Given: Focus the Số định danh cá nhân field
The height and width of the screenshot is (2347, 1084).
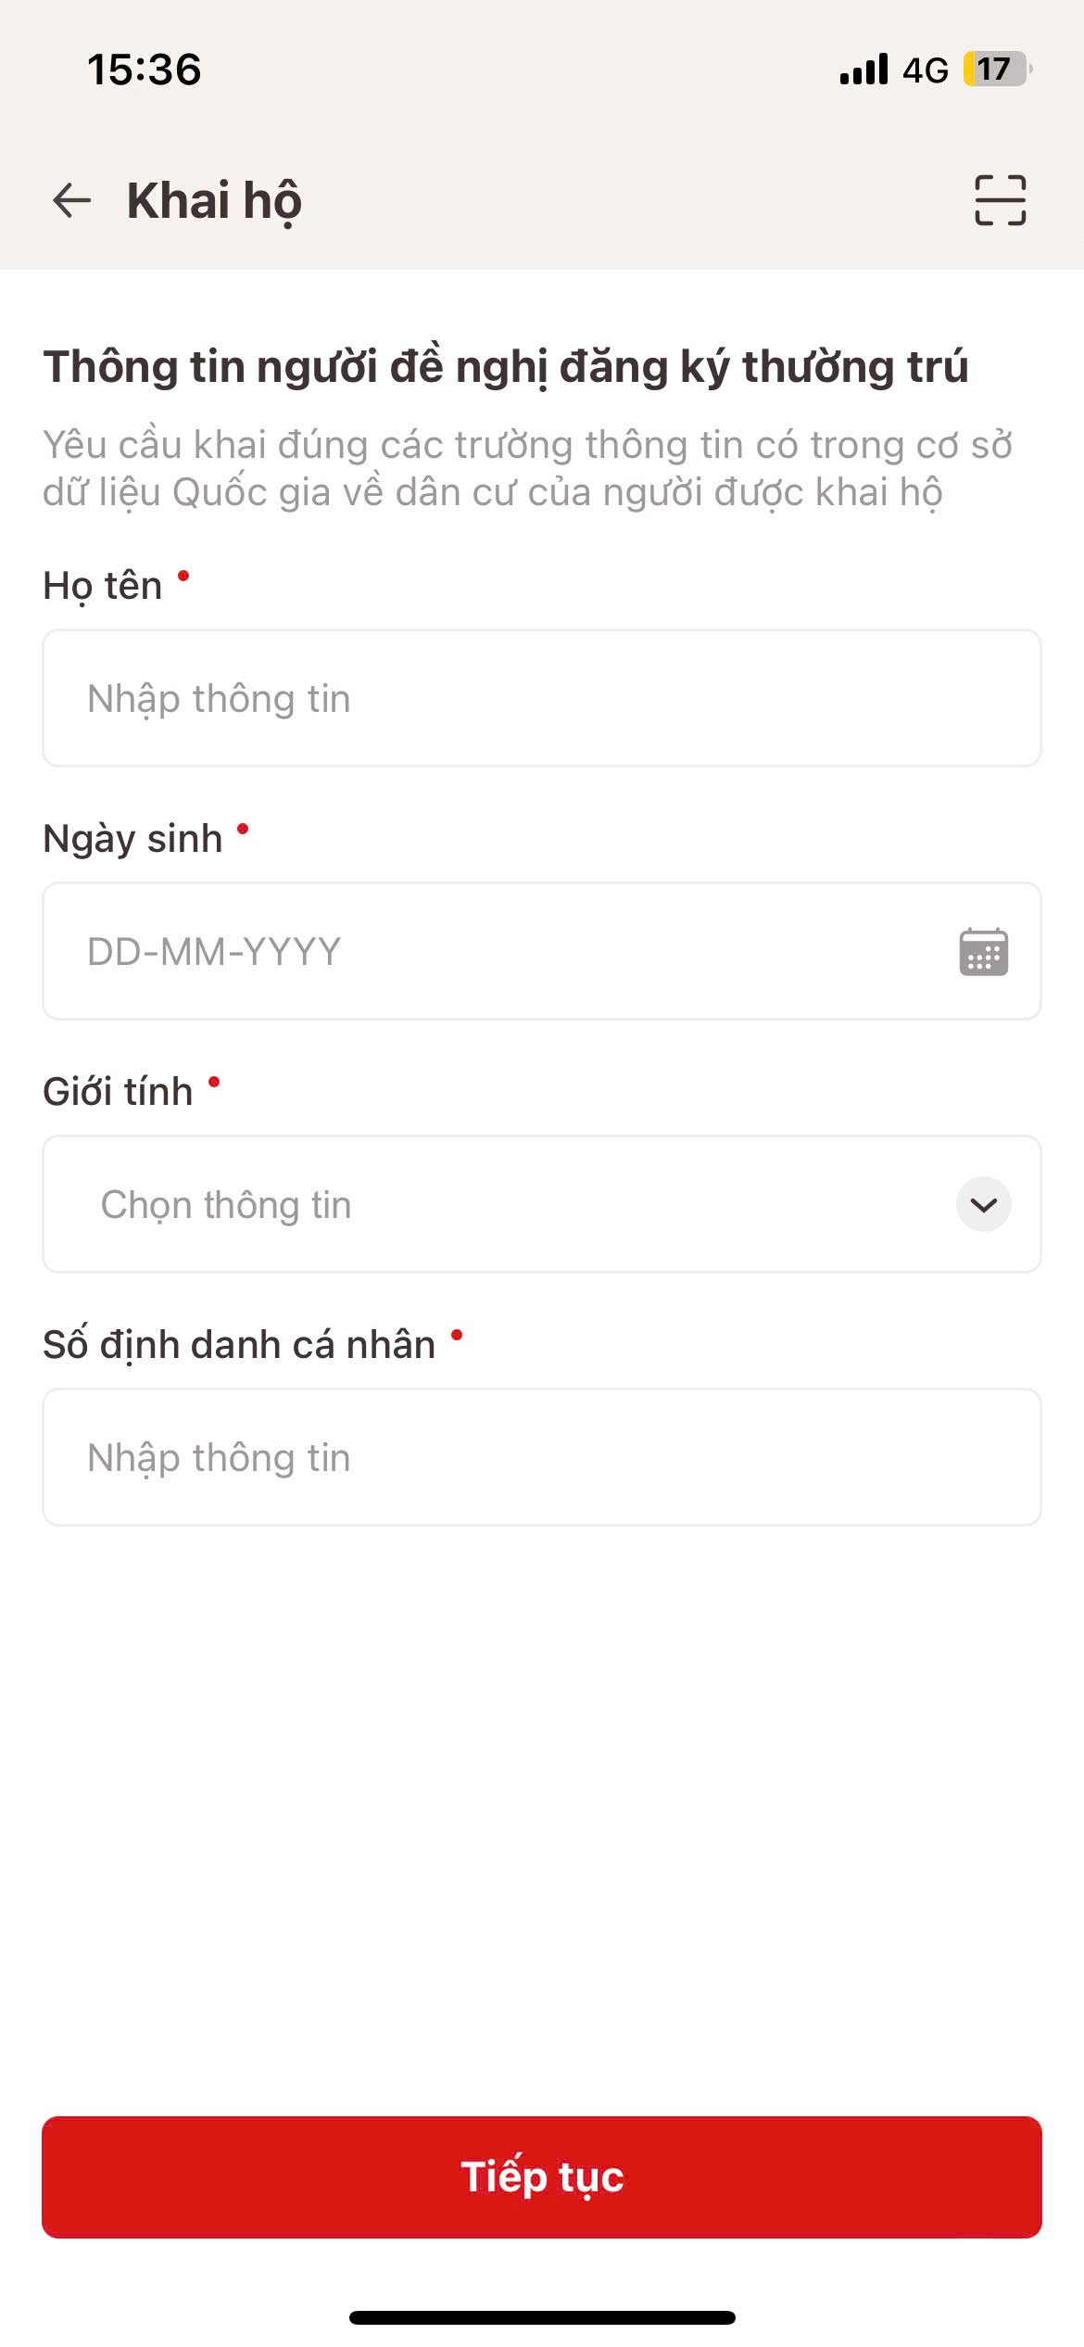Looking at the screenshot, I should coord(542,1457).
